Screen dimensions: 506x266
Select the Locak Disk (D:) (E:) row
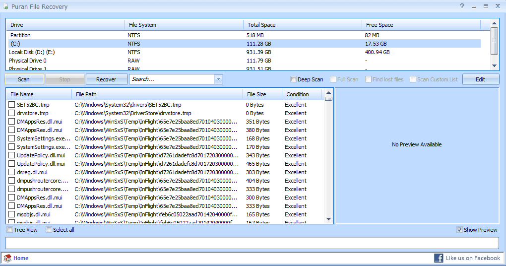coord(244,52)
